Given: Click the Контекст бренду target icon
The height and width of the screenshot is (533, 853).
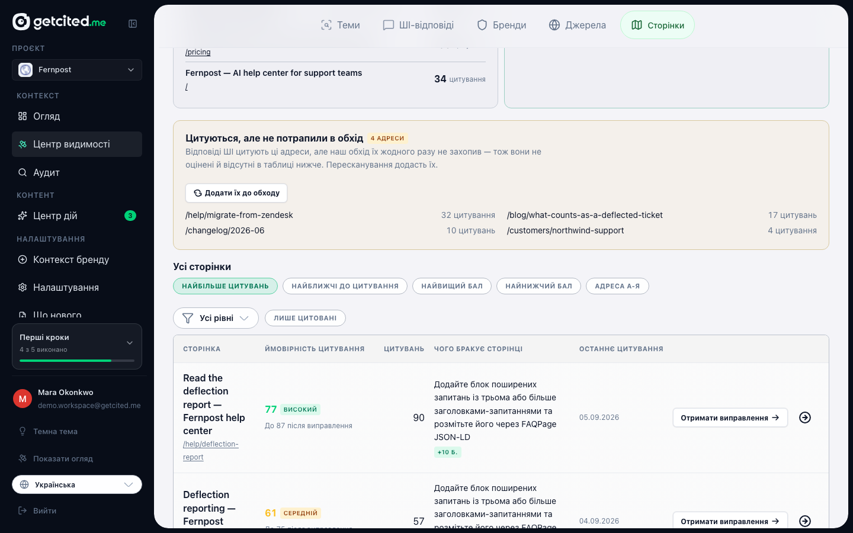Looking at the screenshot, I should tap(23, 259).
